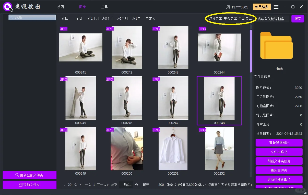Viewport: 308px width, 195px height.
Task: Enable the 全部 date filter
Action: [79, 18]
